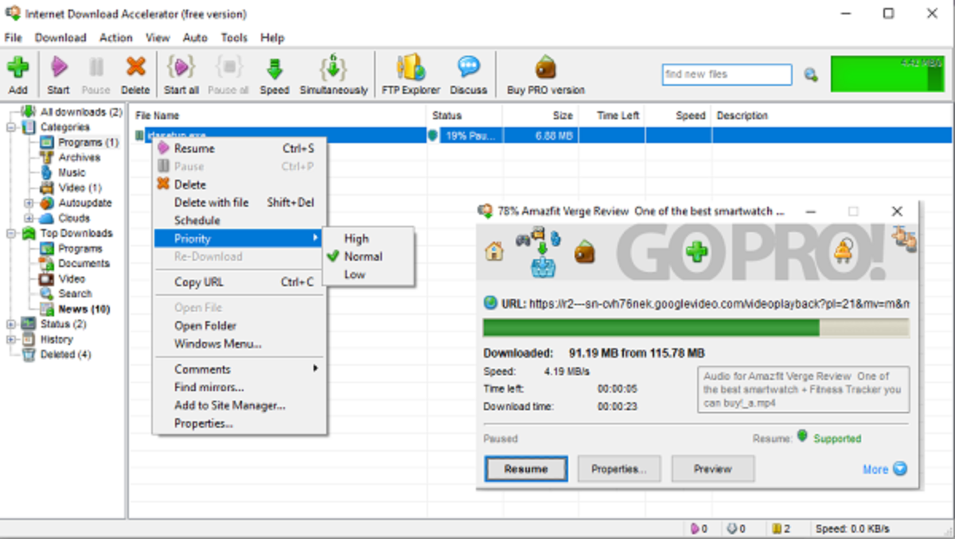The width and height of the screenshot is (955, 539).
Task: Click the download progress bar
Action: [696, 328]
